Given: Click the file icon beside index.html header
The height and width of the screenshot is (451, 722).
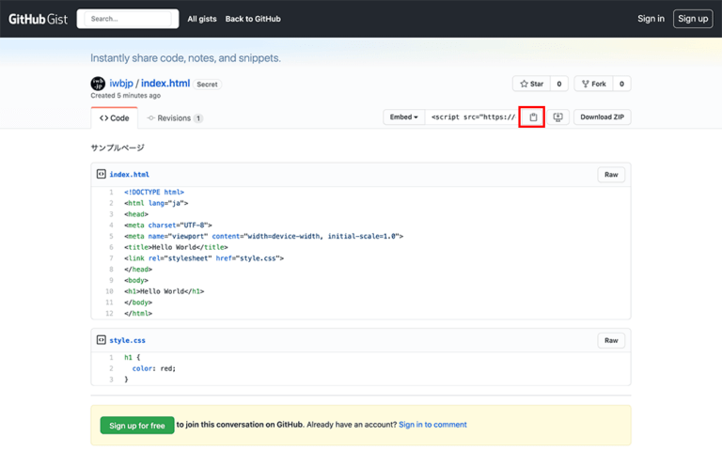Looking at the screenshot, I should (x=101, y=174).
